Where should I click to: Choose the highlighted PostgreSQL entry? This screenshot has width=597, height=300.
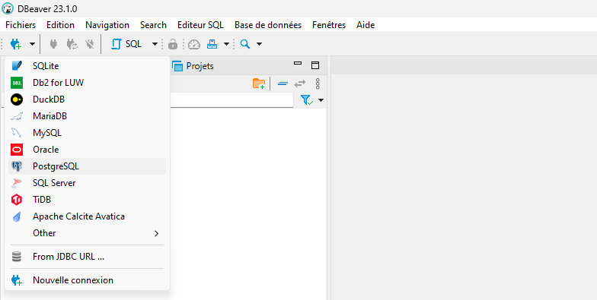point(87,166)
